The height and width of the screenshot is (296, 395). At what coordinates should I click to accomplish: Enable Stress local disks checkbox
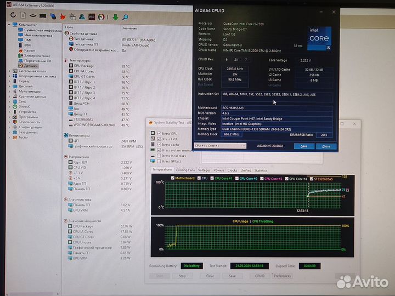click(159, 156)
